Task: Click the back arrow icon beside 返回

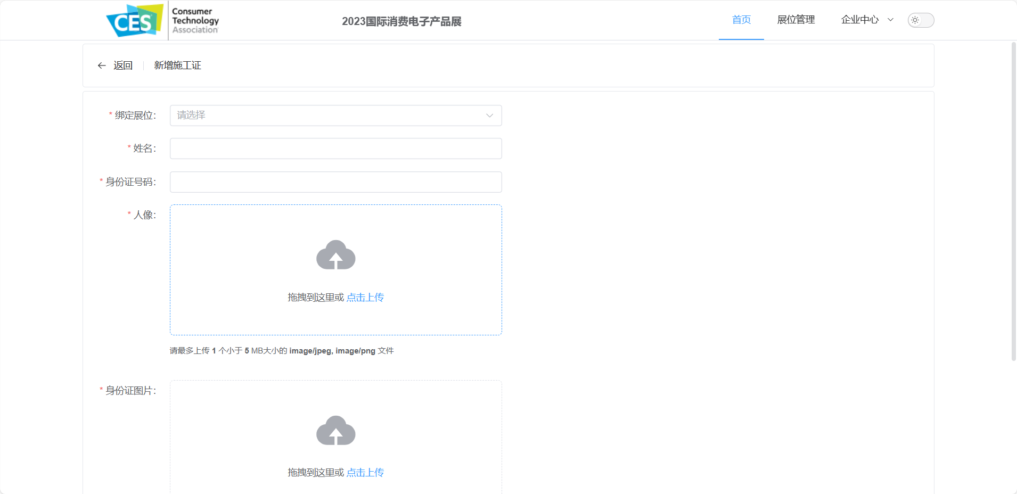Action: coord(102,65)
